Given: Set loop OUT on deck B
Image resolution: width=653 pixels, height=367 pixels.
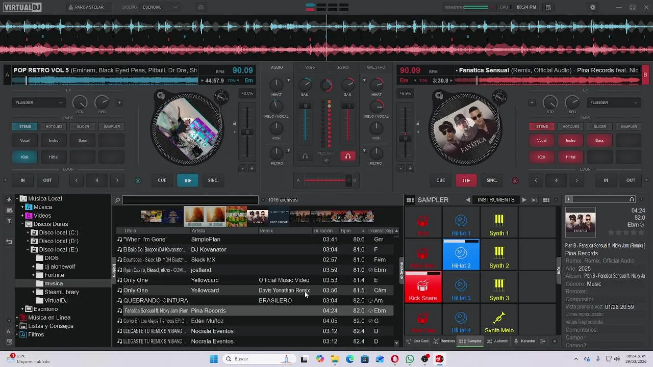Looking at the screenshot, I should click(x=631, y=180).
